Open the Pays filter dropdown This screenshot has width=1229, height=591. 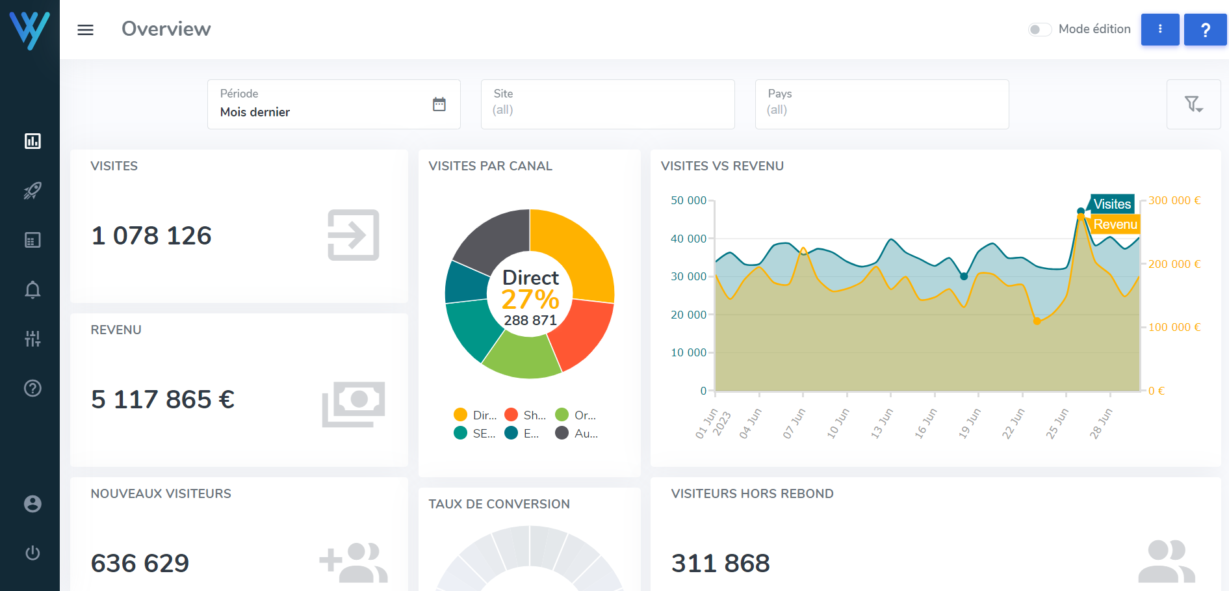tap(882, 104)
